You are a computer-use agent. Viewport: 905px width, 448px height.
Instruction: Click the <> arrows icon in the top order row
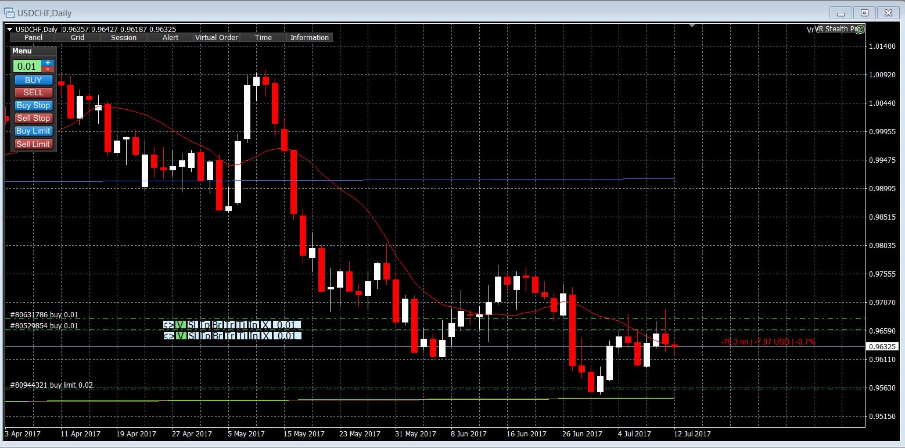coord(168,325)
